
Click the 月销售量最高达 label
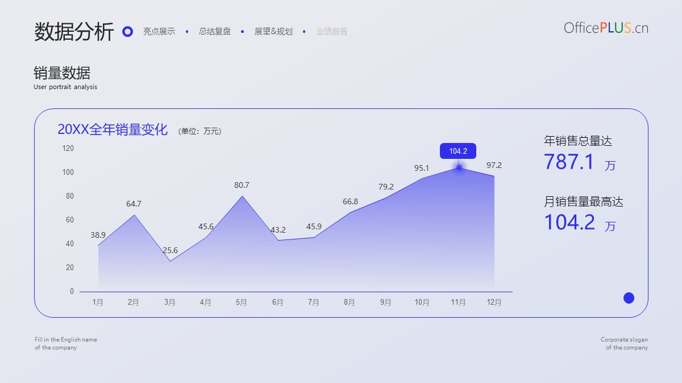coord(584,201)
